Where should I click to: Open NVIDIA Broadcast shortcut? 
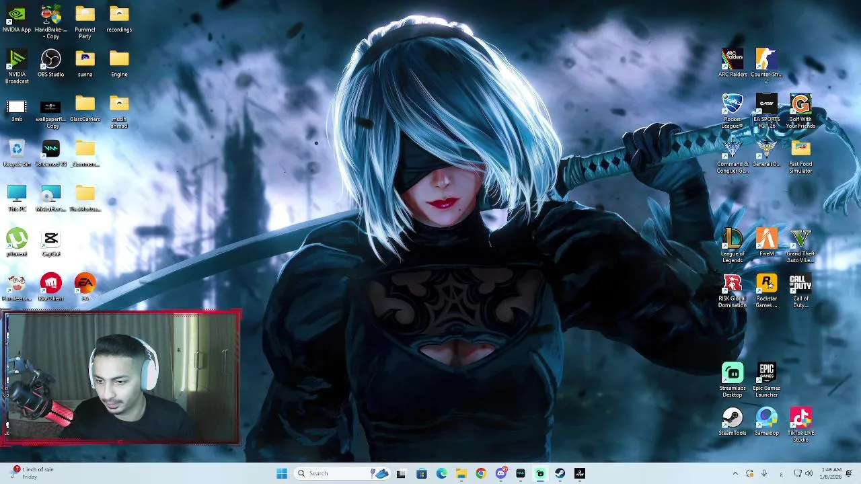pos(17,67)
